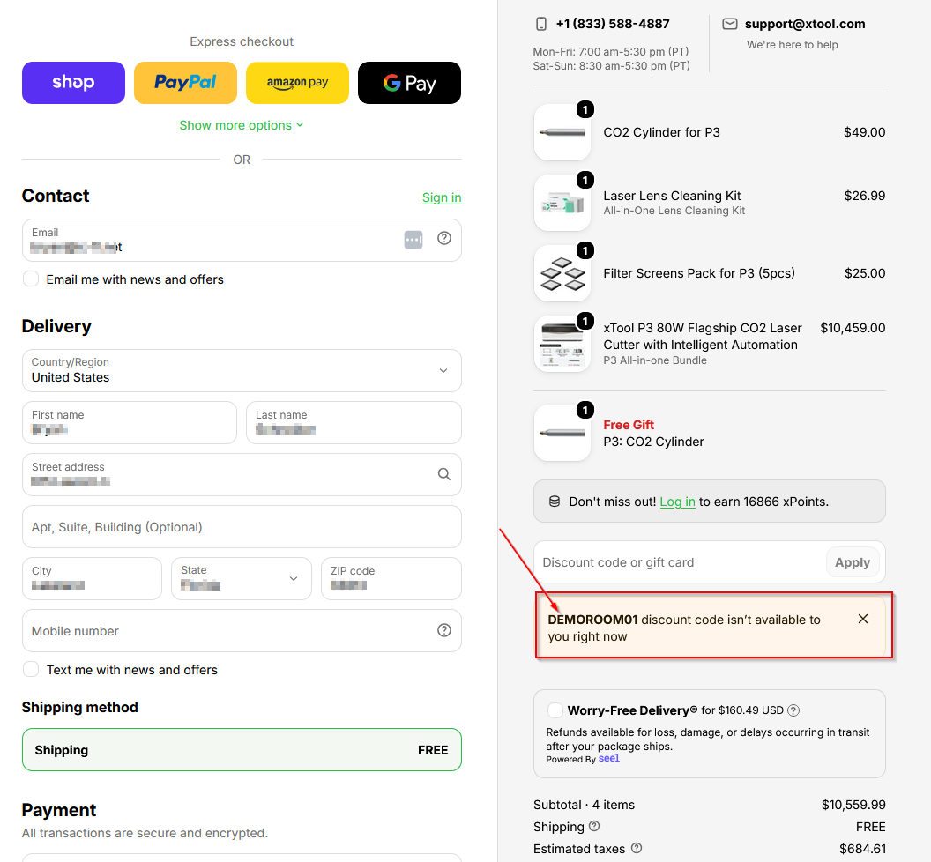Pay with Shop Pay express button
Screen dimensions: 931x862
[74, 83]
